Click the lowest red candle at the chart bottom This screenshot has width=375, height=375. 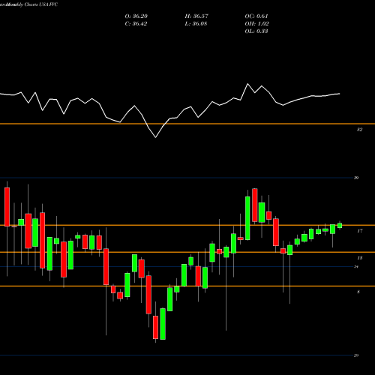[x=155, y=328]
